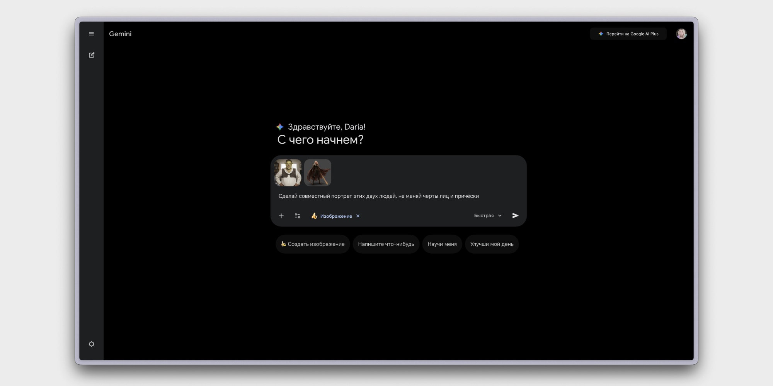Expand the Быстрая model dropdown

pyautogui.click(x=488, y=215)
